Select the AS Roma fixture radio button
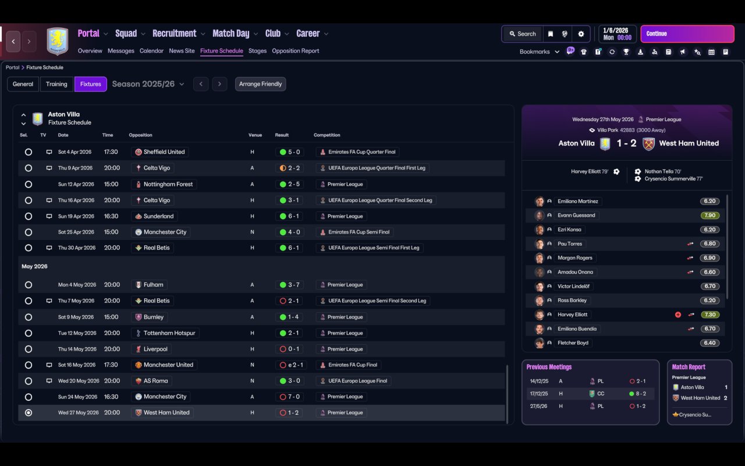 pyautogui.click(x=29, y=381)
